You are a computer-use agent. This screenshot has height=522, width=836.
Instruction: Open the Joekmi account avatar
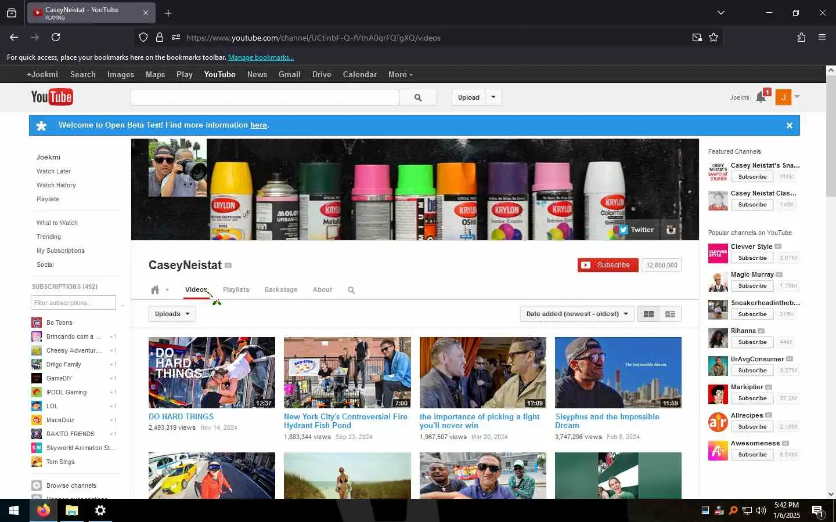point(783,97)
